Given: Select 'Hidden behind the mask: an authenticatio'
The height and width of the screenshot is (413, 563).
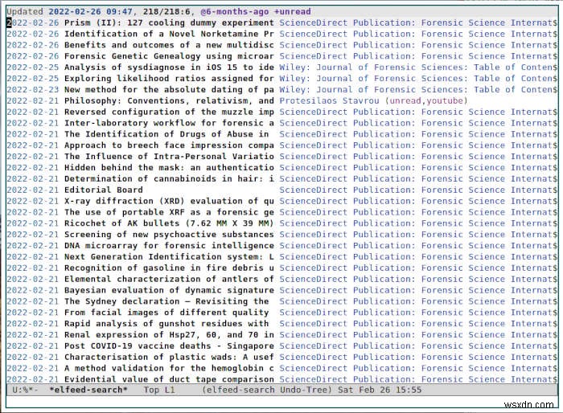Looking at the screenshot, I should coord(169,168).
